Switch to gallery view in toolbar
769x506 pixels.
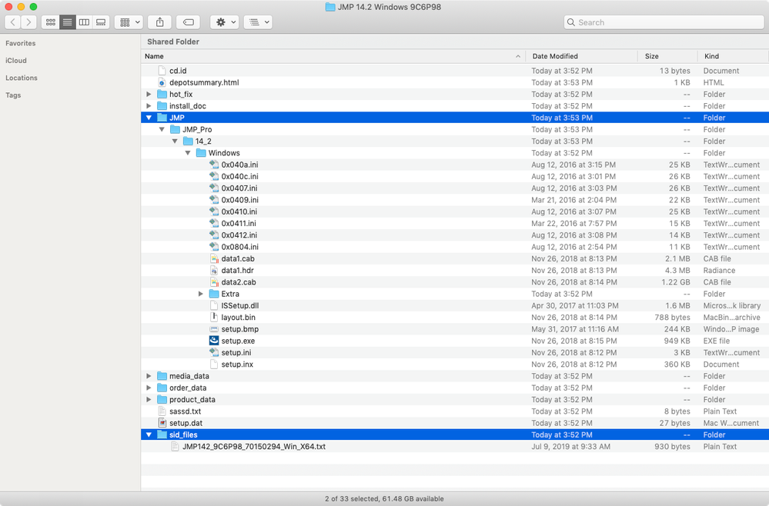101,22
